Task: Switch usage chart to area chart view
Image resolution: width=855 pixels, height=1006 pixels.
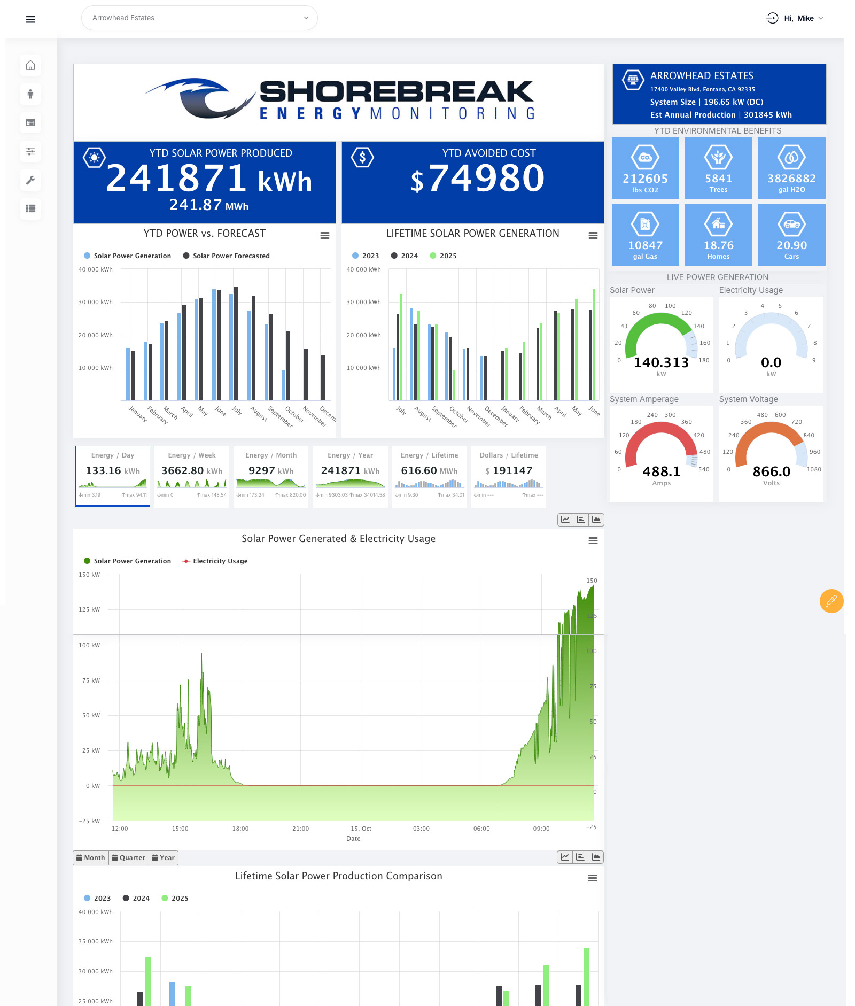Action: [x=596, y=520]
